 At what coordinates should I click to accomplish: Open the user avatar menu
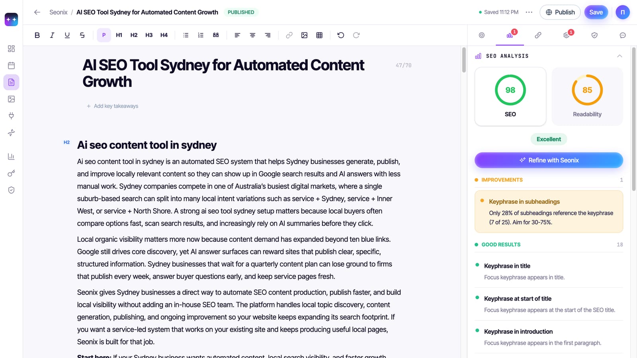[623, 12]
